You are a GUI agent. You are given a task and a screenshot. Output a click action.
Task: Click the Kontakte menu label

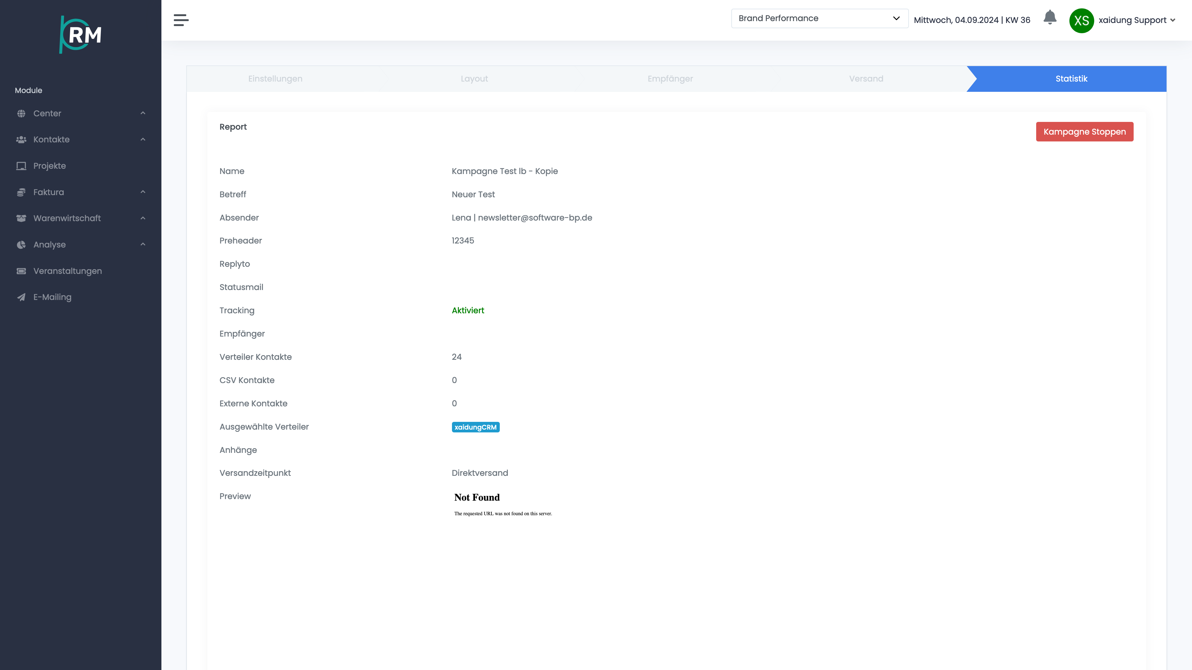click(51, 140)
